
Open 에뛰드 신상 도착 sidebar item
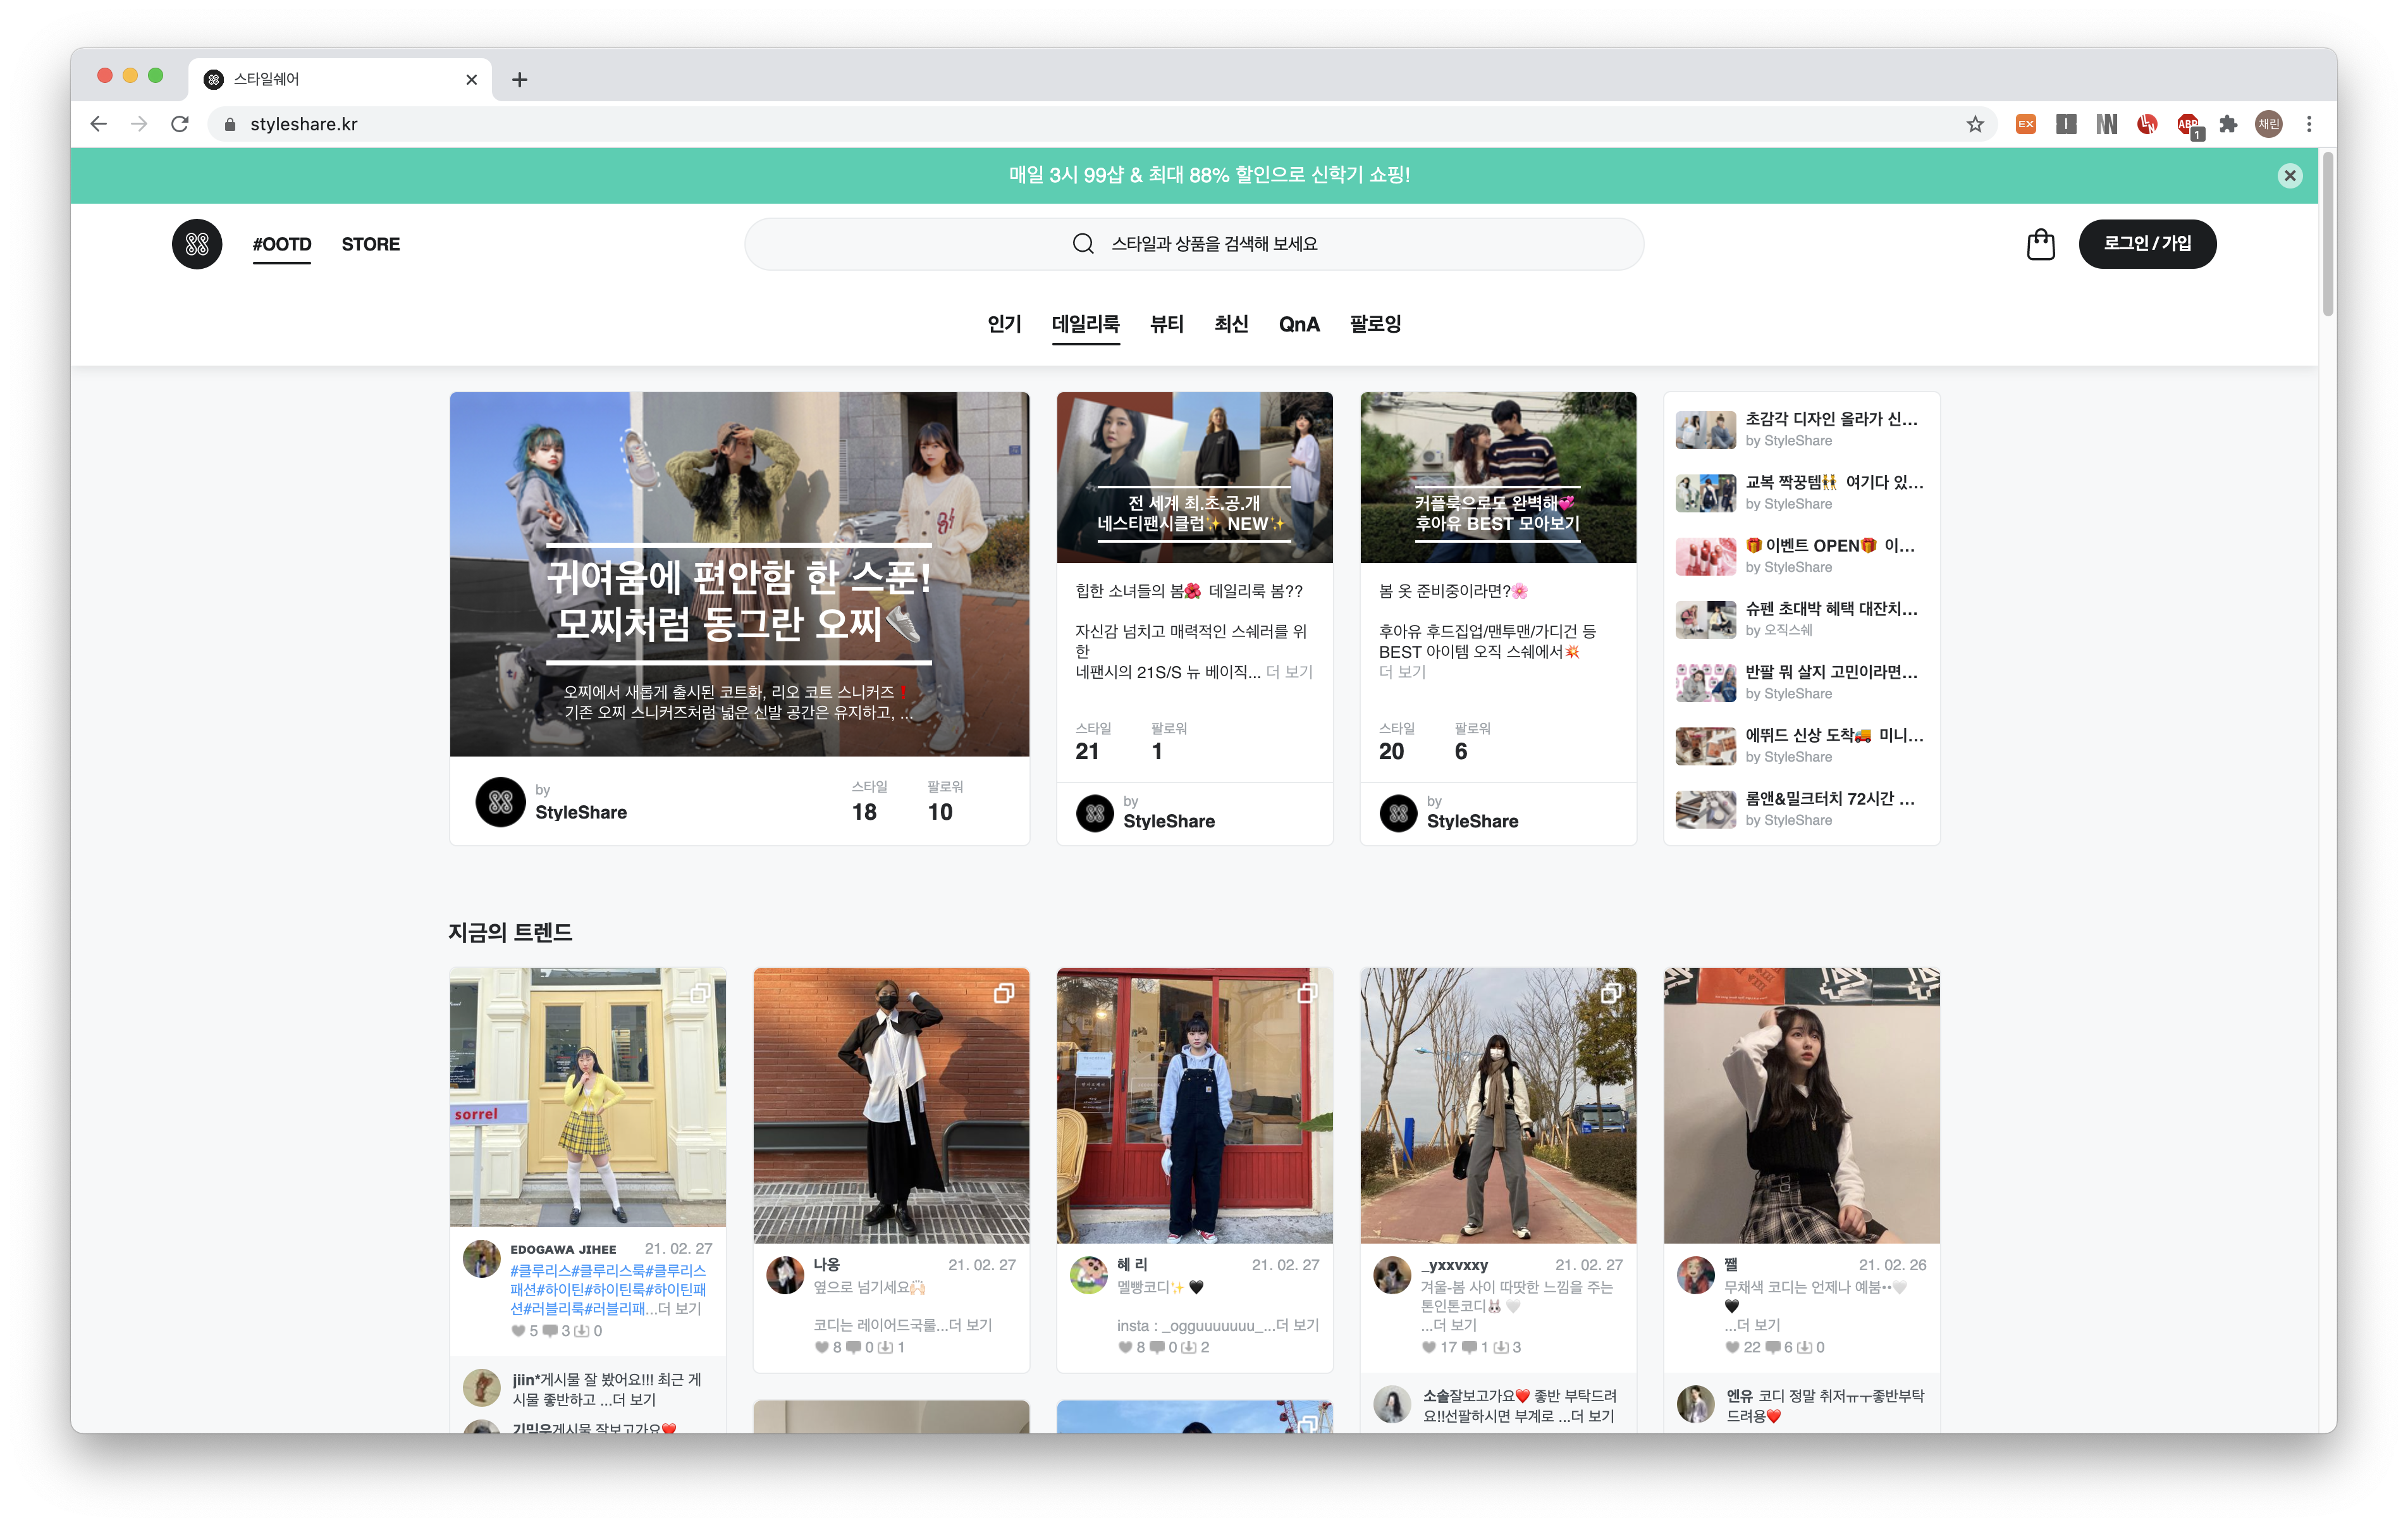point(1801,746)
